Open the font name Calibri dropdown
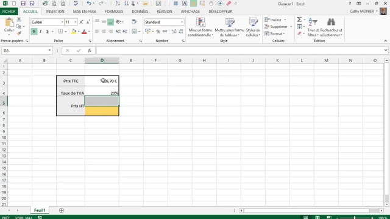Viewport: 390px width, 219px height. click(x=62, y=22)
